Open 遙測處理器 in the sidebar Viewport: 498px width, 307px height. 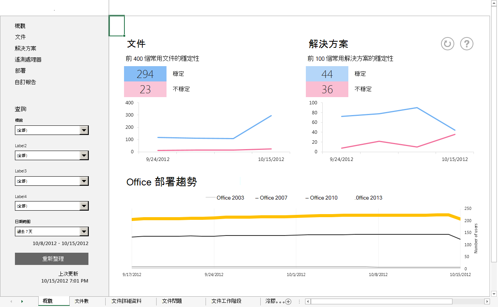pos(28,60)
